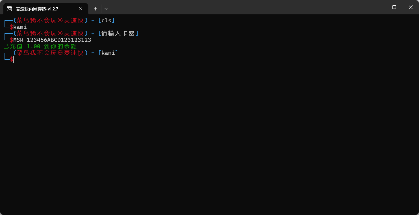
Task: Click the 1.00 amount in green text
Action: click(34, 46)
